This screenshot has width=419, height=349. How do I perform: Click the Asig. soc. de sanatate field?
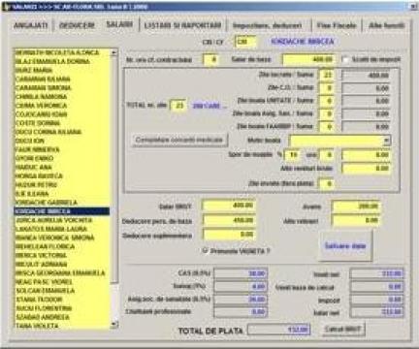(x=241, y=300)
